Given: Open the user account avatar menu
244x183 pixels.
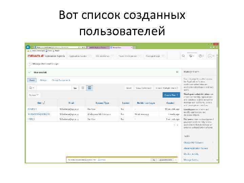Looking at the screenshot, I should (x=211, y=56).
